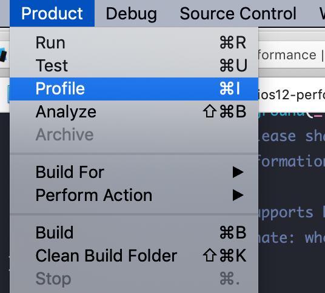Choose Clean Build Folder
Image resolution: width=325 pixels, height=293 pixels.
(134, 255)
